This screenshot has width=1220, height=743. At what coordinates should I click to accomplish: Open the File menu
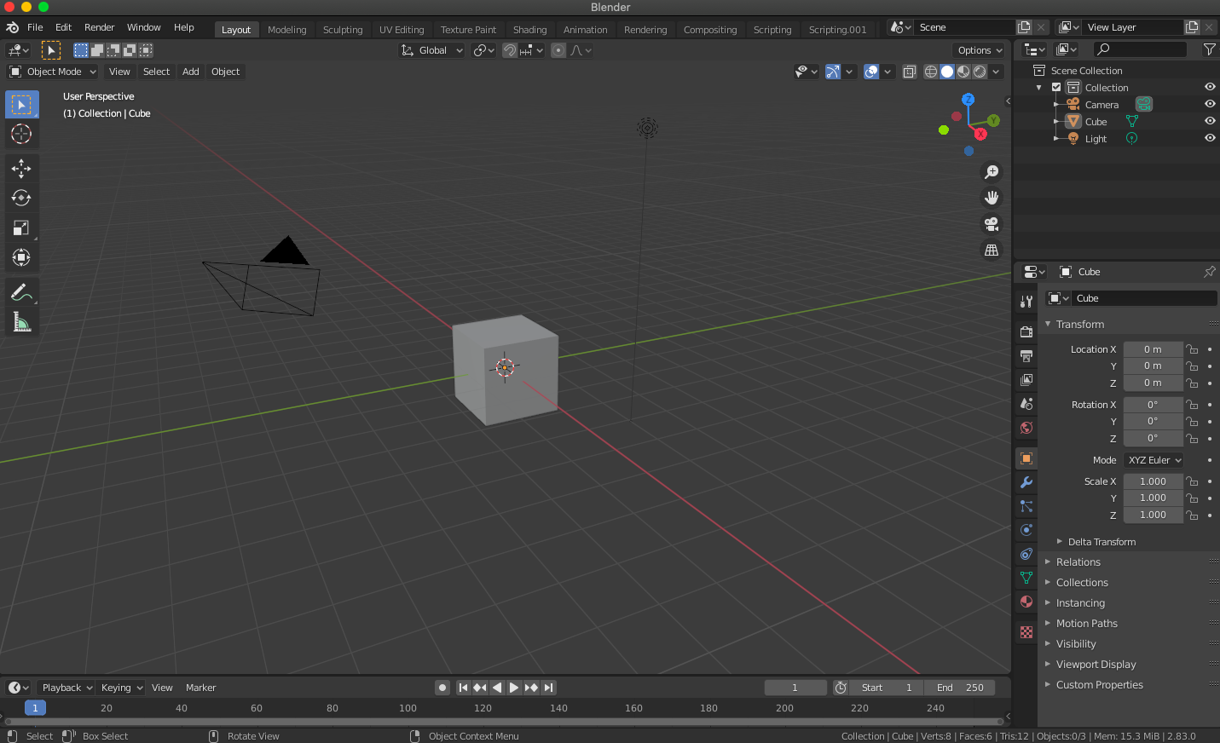tap(35, 27)
